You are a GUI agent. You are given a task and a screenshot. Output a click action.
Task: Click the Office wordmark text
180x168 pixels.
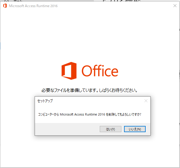click(100, 71)
